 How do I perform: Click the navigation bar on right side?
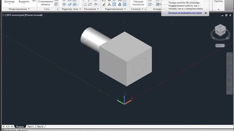[229, 74]
